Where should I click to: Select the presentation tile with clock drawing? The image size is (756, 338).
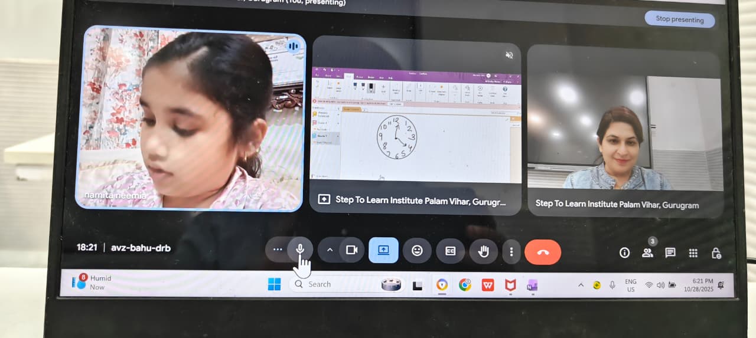(x=415, y=124)
